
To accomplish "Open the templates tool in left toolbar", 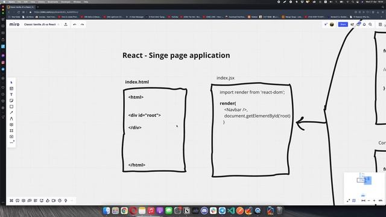I will coord(11,89).
